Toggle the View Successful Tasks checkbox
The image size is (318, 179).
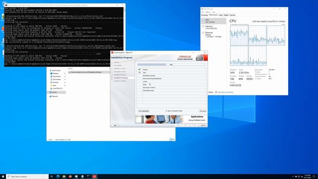pyautogui.click(x=166, y=111)
